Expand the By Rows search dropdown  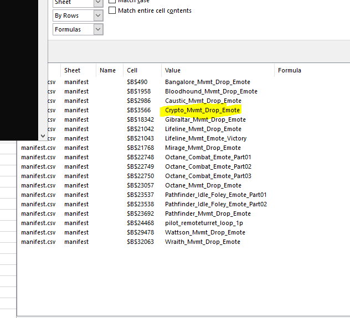pyautogui.click(x=98, y=16)
